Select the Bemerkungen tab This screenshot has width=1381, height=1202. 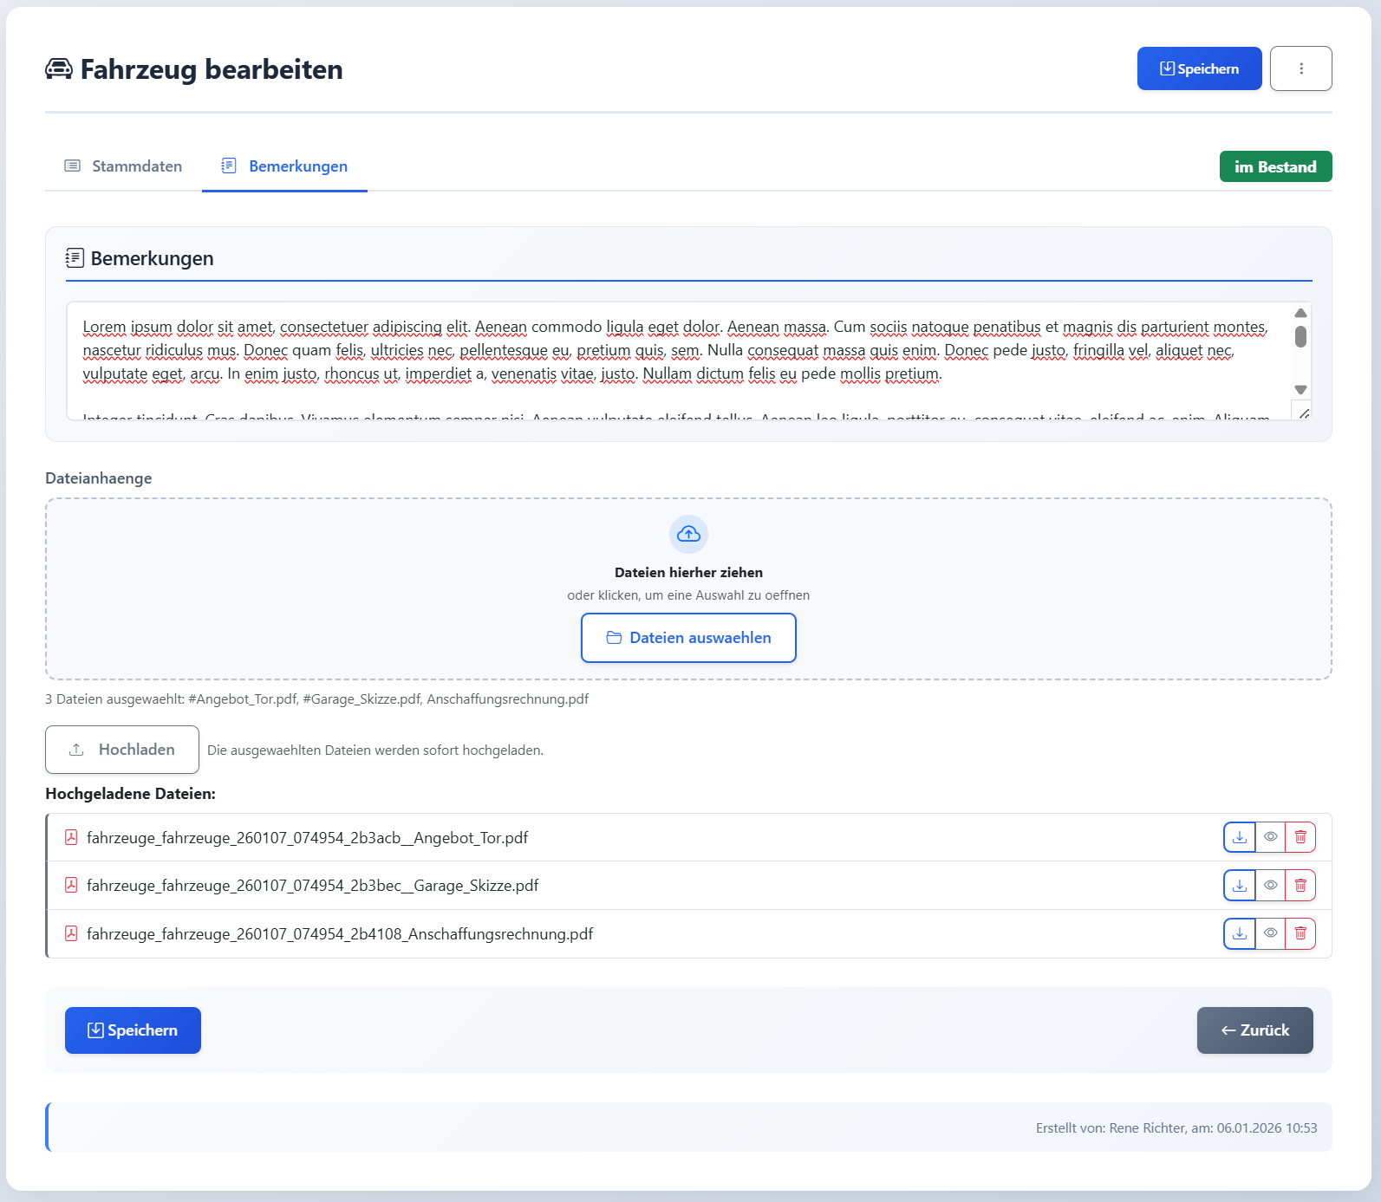point(284,166)
